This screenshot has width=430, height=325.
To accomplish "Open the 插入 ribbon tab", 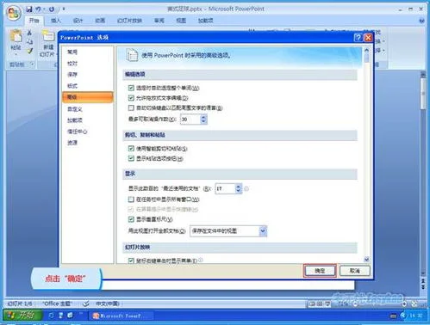I will [x=56, y=21].
